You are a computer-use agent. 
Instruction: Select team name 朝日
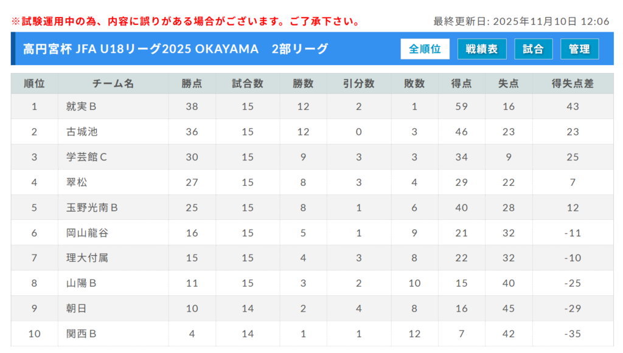pyautogui.click(x=77, y=309)
